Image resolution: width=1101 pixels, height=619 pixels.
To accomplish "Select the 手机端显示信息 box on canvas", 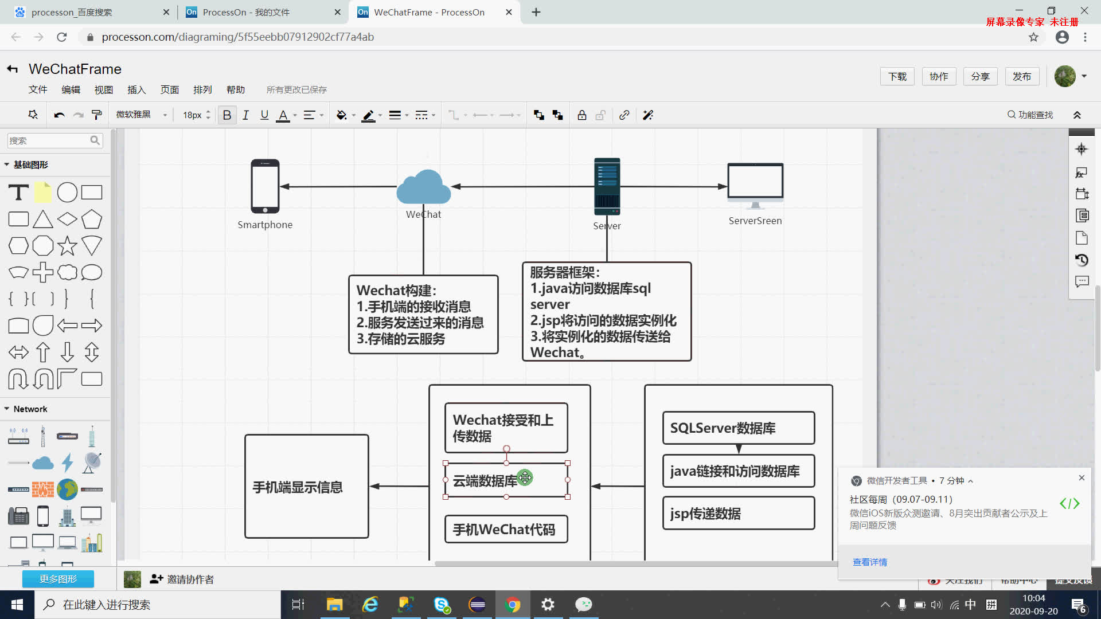I will point(306,486).
